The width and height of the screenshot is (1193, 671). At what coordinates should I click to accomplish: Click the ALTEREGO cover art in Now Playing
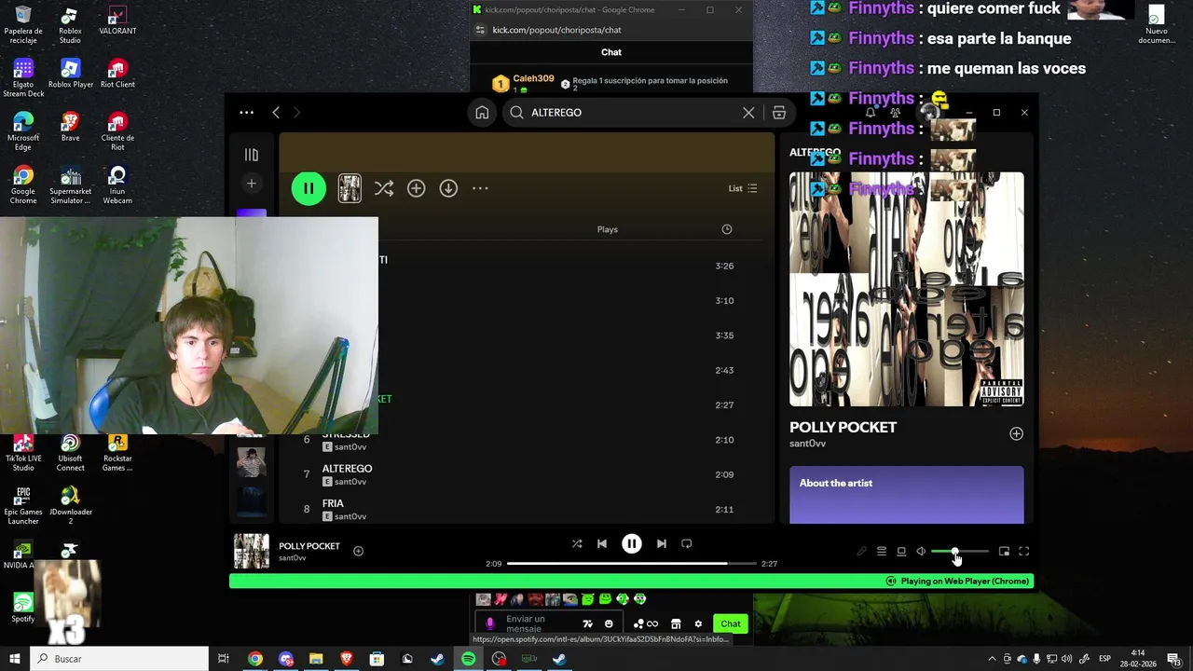[x=907, y=289]
